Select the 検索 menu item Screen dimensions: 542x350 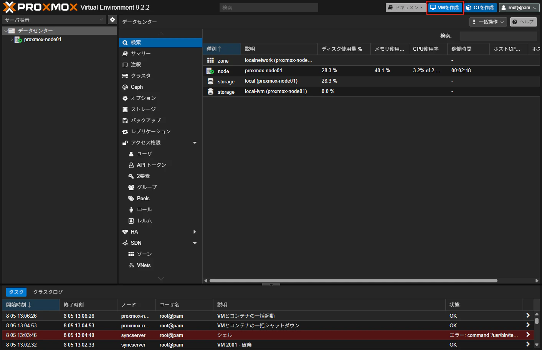160,43
